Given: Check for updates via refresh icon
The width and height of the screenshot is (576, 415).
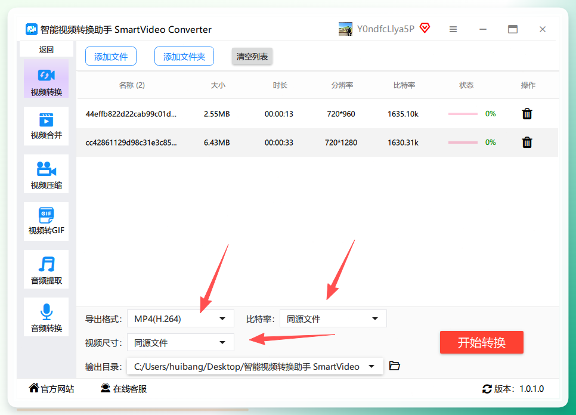Looking at the screenshot, I should pyautogui.click(x=487, y=389).
